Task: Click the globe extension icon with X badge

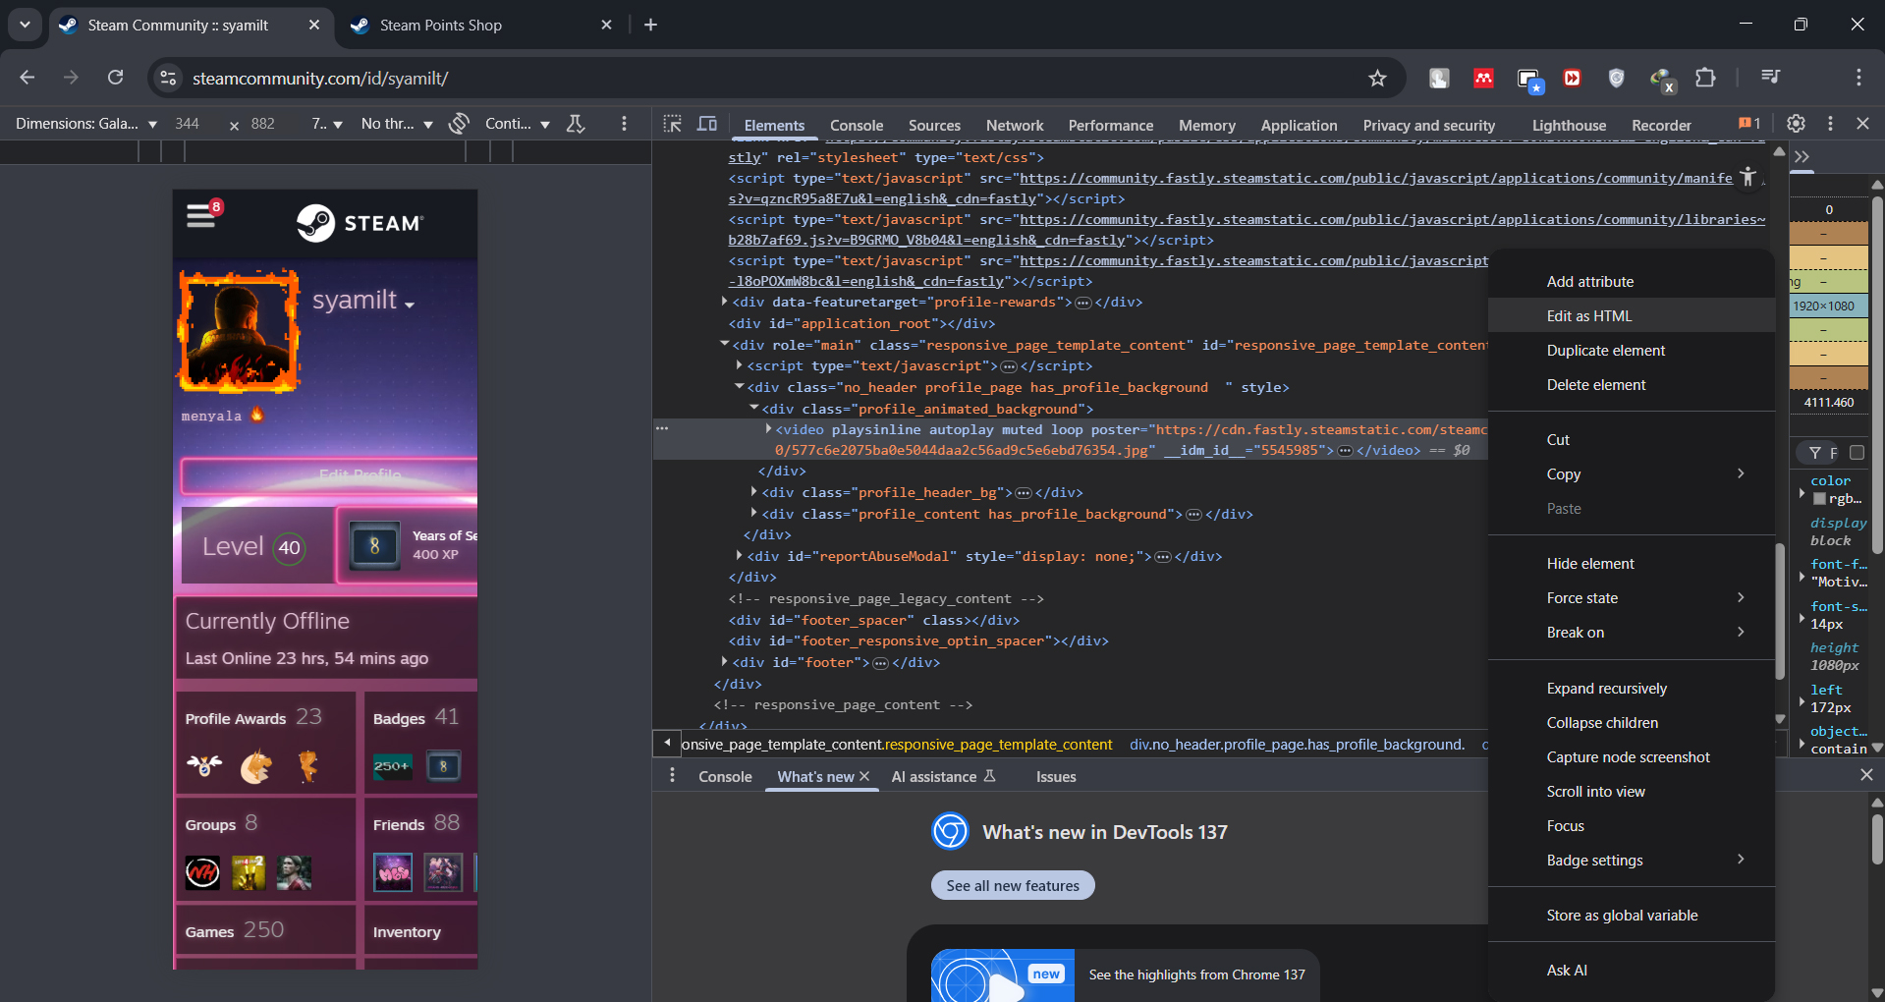Action: [1662, 80]
